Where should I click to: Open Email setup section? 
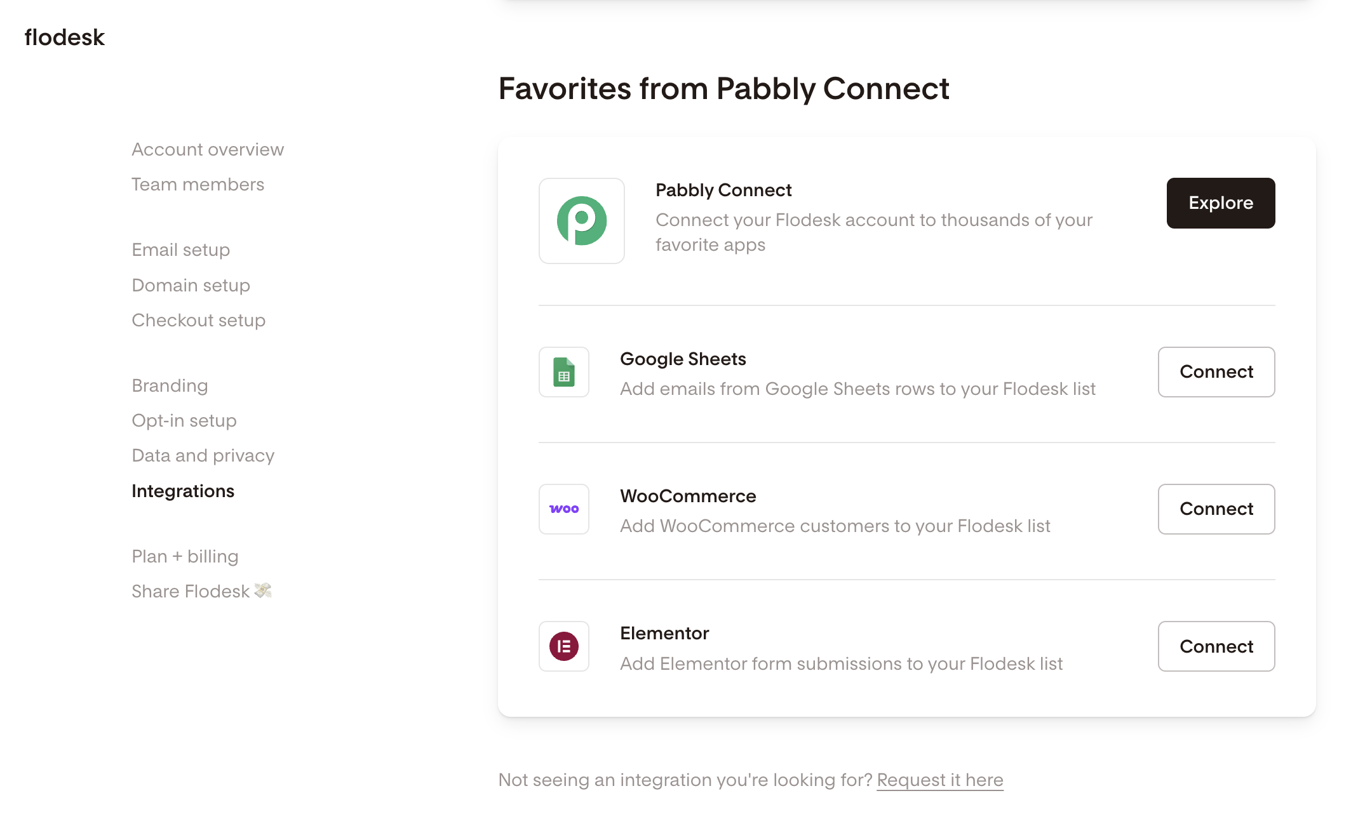[x=180, y=250]
